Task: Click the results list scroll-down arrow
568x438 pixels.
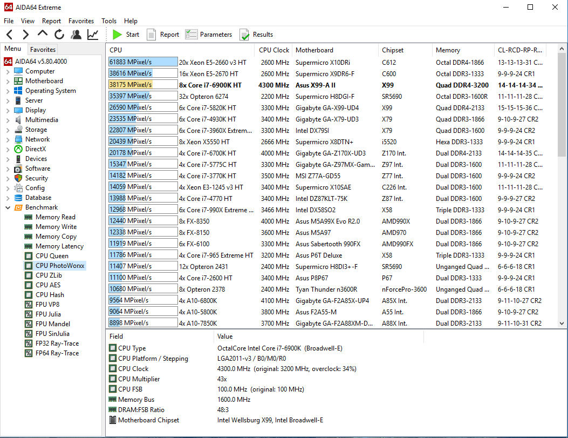Action: 562,324
